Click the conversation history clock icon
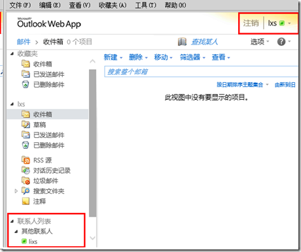 click(x=26, y=170)
